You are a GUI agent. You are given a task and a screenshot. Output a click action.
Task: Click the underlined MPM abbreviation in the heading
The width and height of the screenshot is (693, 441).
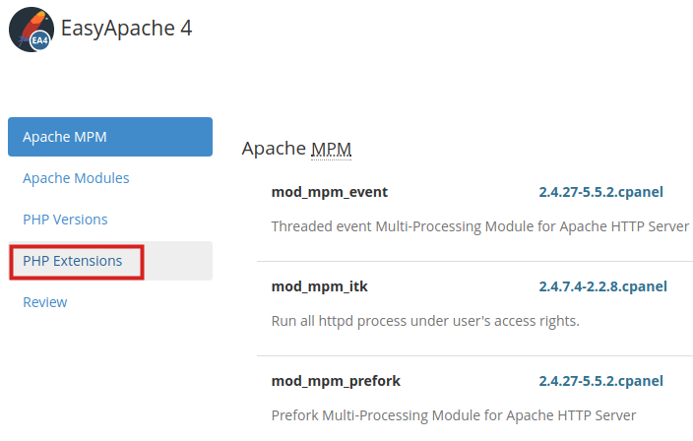pos(332,150)
